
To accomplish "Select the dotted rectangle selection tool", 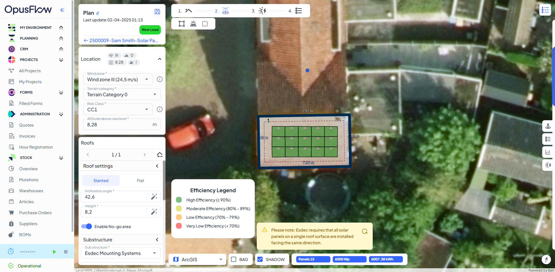I will pyautogui.click(x=205, y=24).
